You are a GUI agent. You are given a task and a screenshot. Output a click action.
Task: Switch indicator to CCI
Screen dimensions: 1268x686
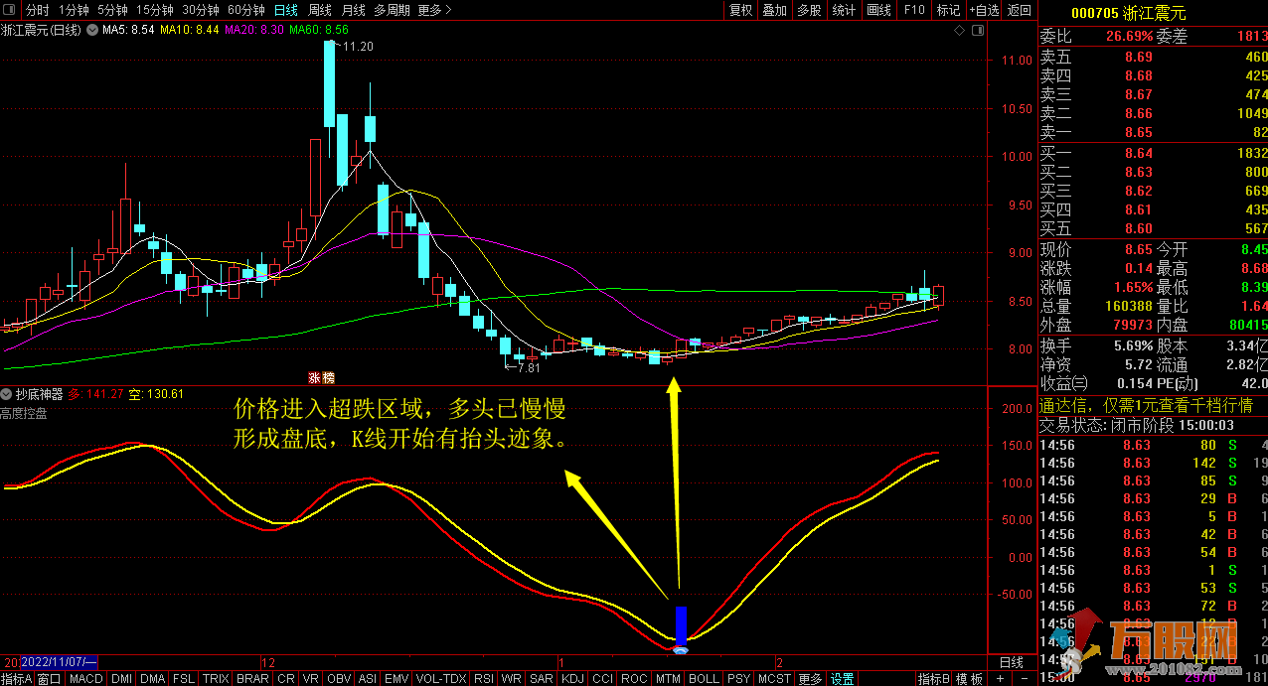pos(602,679)
